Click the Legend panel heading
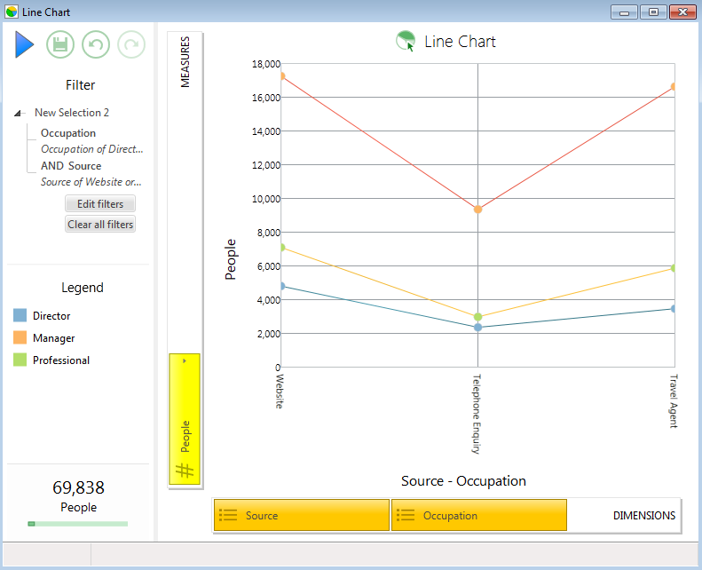 [83, 288]
